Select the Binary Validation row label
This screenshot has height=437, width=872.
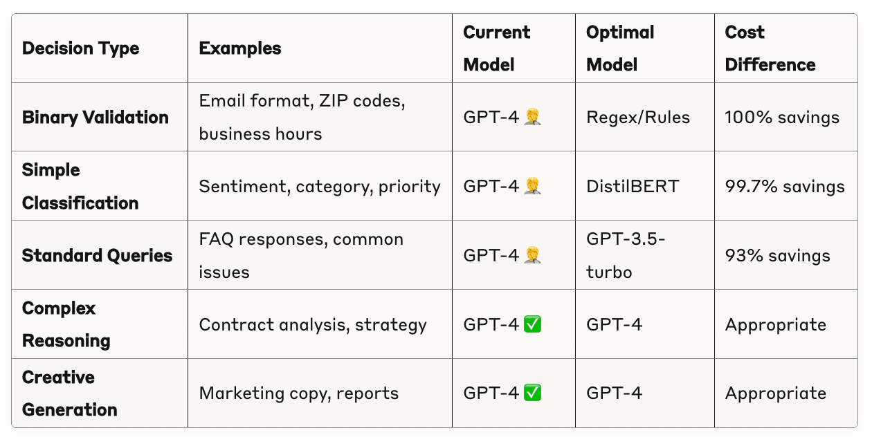[96, 117]
